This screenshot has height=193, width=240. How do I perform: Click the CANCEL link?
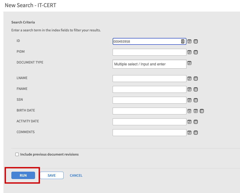click(76, 175)
